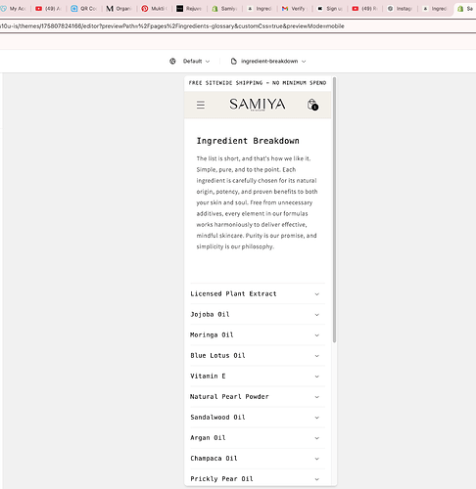Switch to the Shopify Samiy tab
Image resolution: width=476 pixels, height=489 pixels.
click(224, 9)
